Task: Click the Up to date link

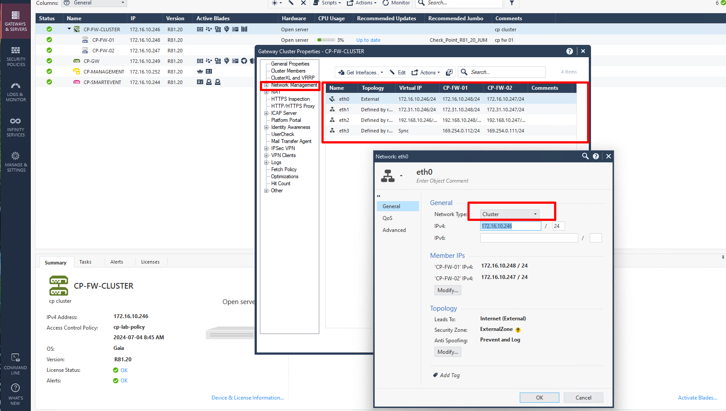Action: pyautogui.click(x=368, y=40)
